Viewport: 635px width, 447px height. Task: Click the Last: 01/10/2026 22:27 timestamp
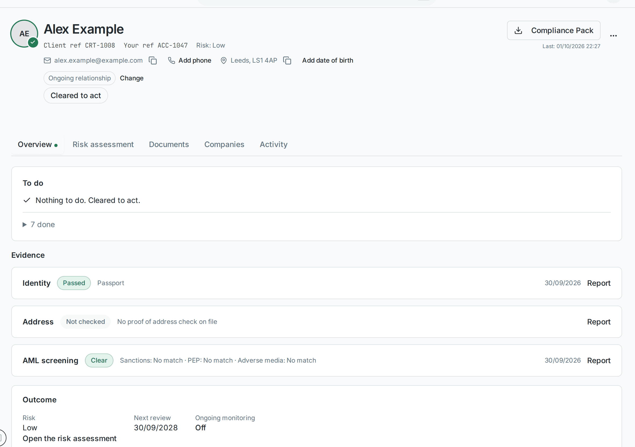click(x=571, y=46)
